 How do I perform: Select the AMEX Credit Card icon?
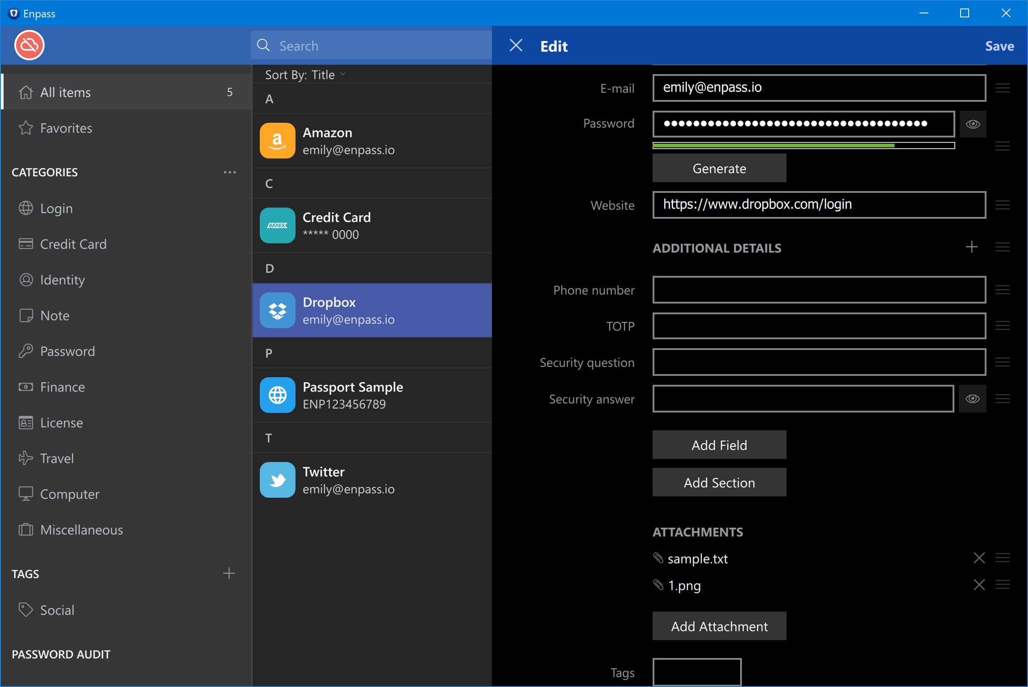278,225
